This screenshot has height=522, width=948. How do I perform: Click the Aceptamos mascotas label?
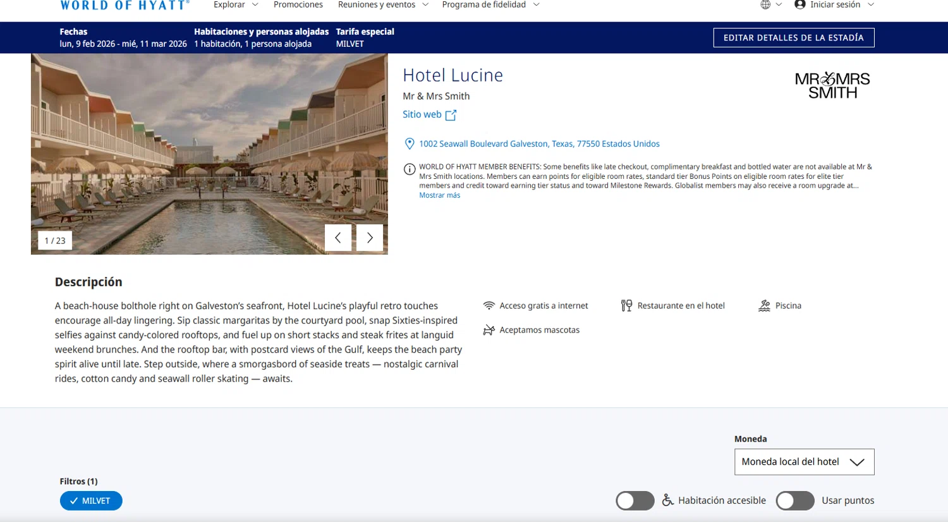click(x=539, y=330)
